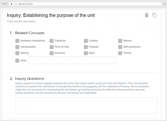Enable the Genres checkbox
This screenshot has height=121, width=167.
[x=120, y=41]
